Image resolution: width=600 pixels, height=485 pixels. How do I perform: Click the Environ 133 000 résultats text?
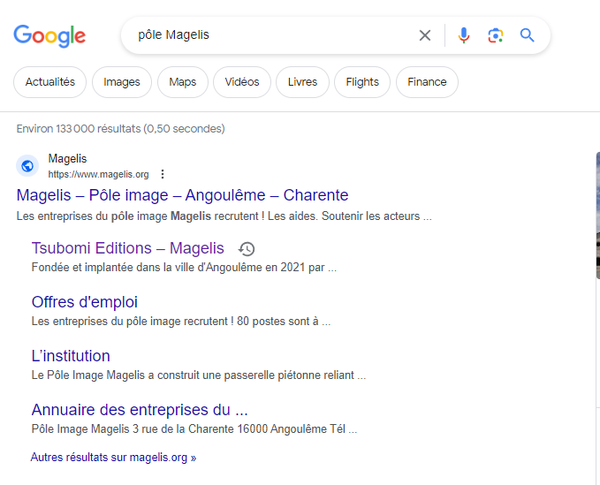point(120,128)
